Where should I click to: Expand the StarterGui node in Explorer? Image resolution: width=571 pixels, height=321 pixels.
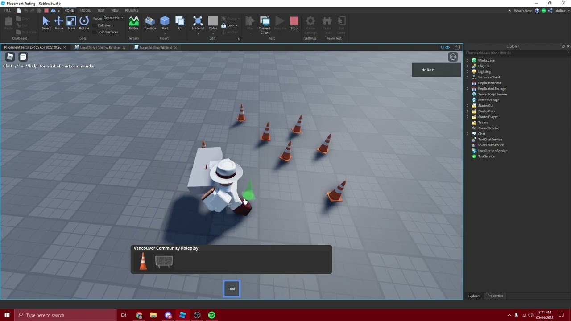click(x=468, y=106)
